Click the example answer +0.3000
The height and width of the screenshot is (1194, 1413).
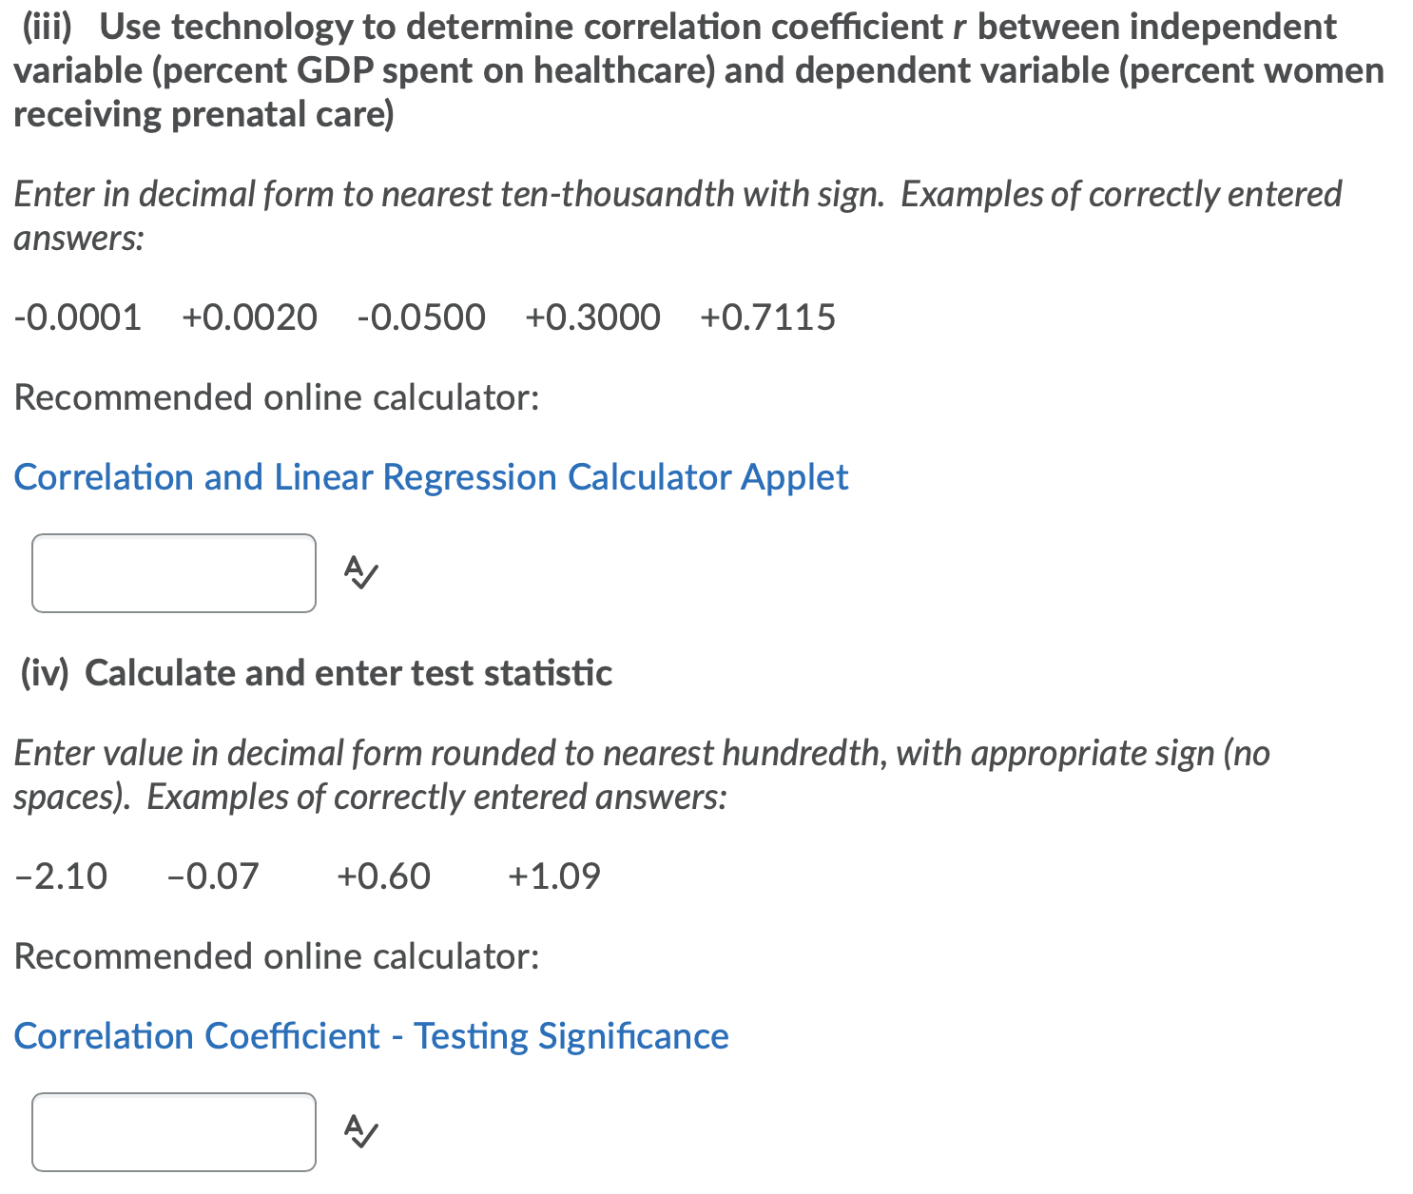tap(592, 318)
